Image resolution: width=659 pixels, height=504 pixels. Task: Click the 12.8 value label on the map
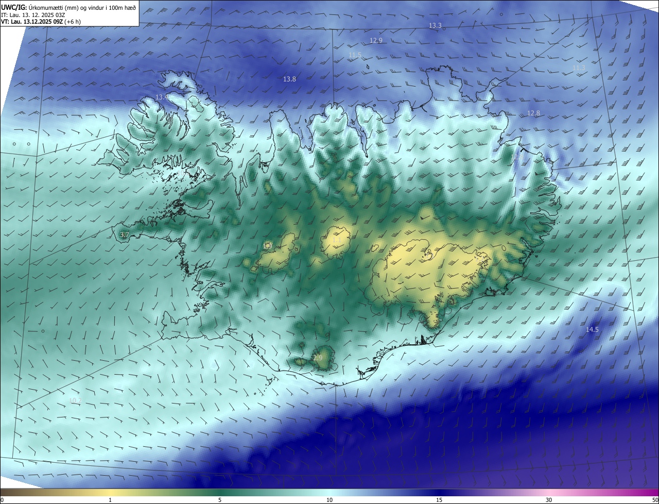click(x=533, y=113)
